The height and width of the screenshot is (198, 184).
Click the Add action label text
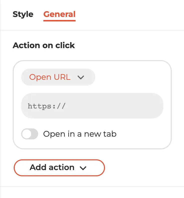click(52, 167)
